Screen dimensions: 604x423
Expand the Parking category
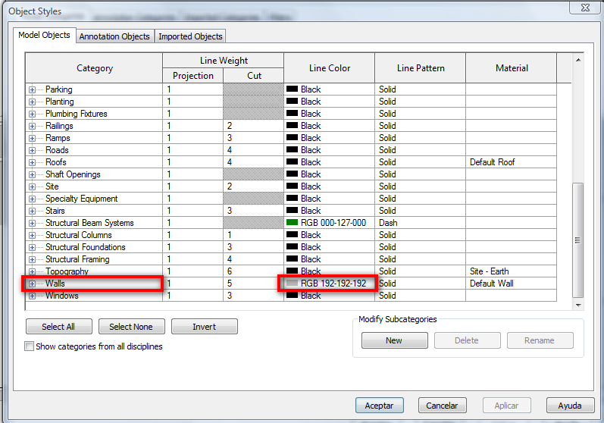tap(32, 89)
